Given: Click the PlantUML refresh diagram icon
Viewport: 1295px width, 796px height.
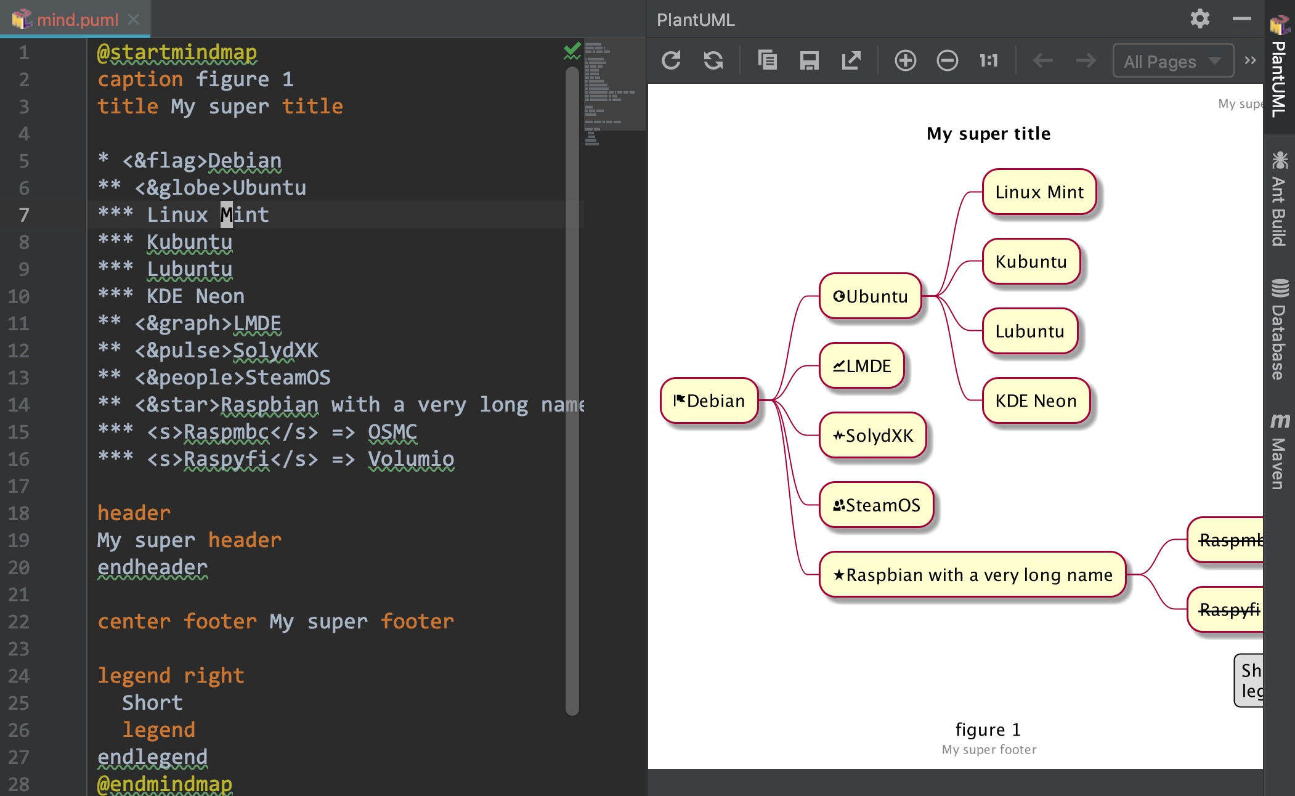Looking at the screenshot, I should pos(671,60).
